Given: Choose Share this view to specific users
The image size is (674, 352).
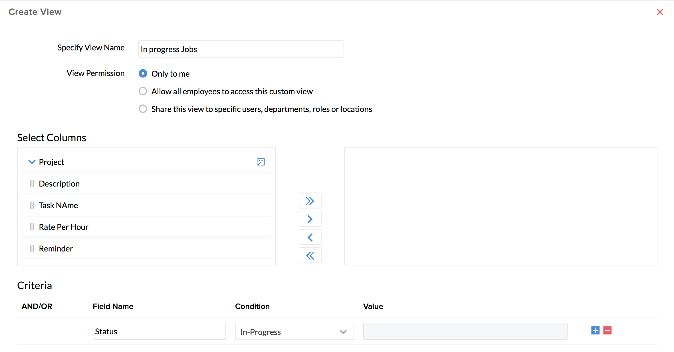Looking at the screenshot, I should (x=143, y=109).
